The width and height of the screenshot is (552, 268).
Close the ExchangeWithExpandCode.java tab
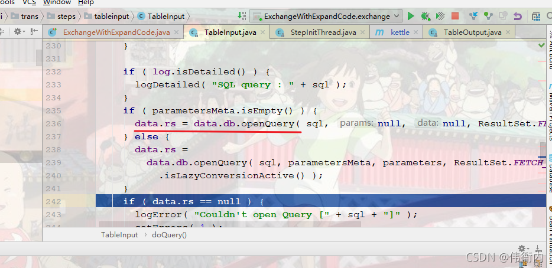(176, 32)
